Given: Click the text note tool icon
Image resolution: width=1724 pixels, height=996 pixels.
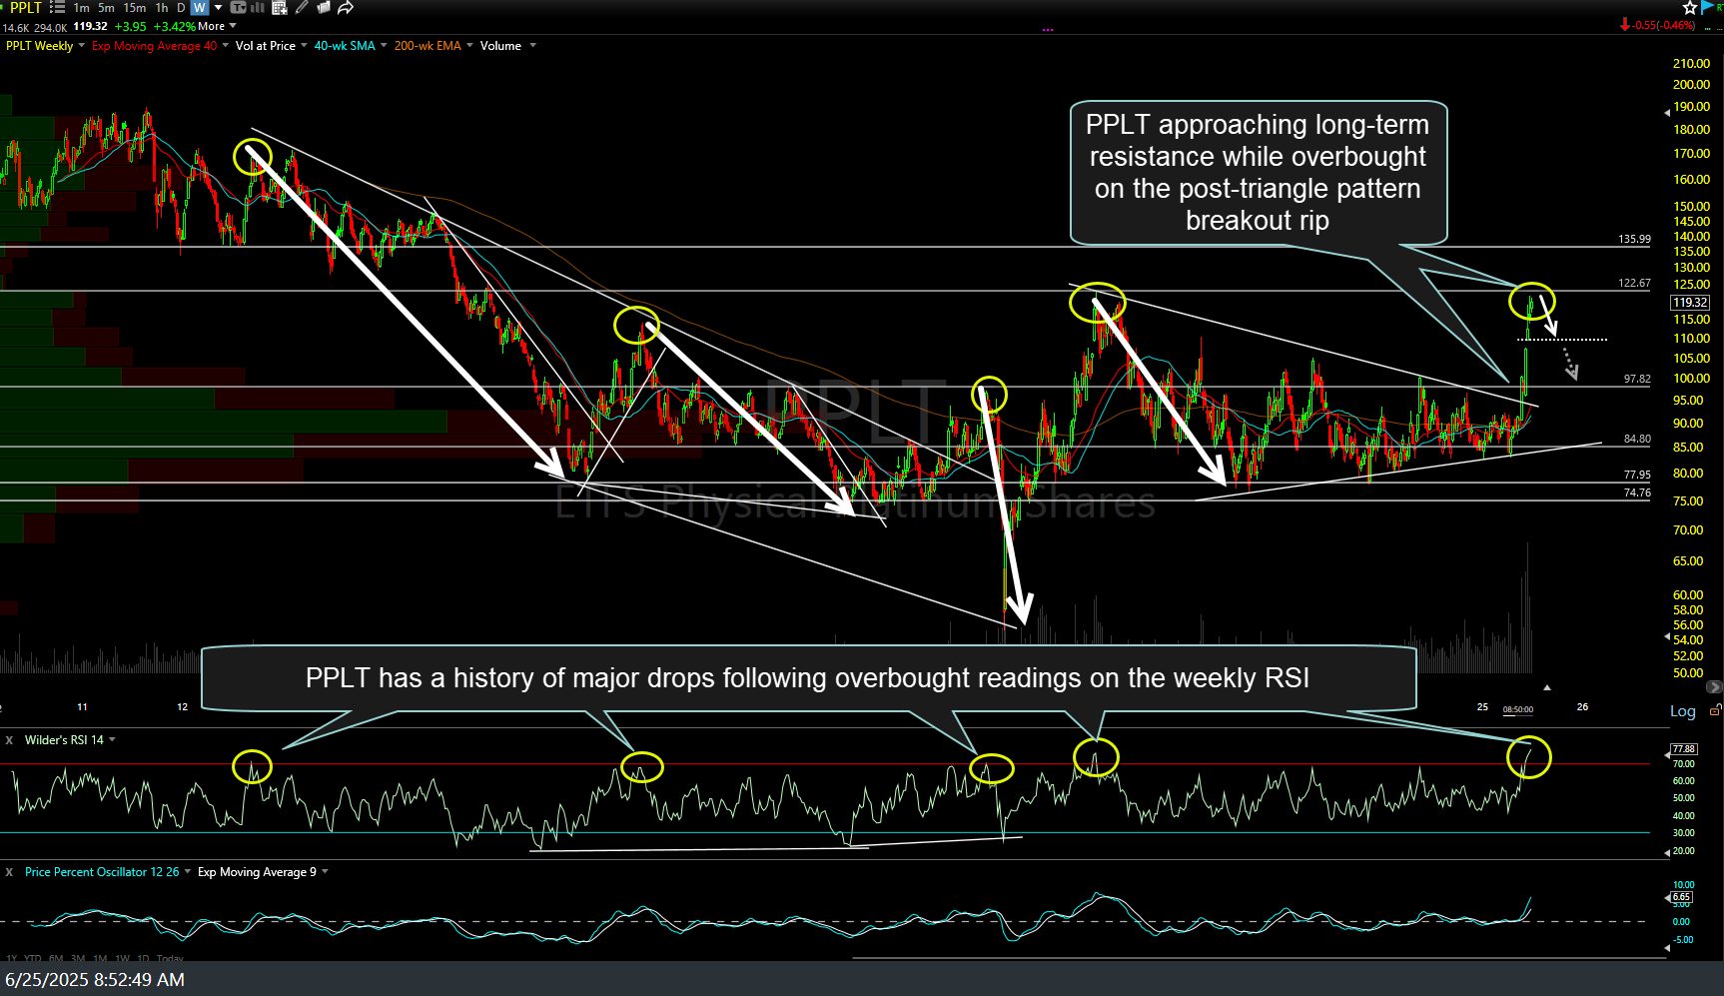Looking at the screenshot, I should (238, 8).
